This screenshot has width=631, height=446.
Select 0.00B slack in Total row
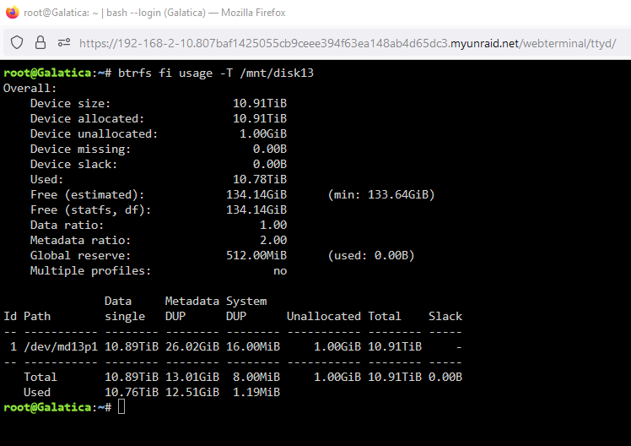(x=445, y=377)
